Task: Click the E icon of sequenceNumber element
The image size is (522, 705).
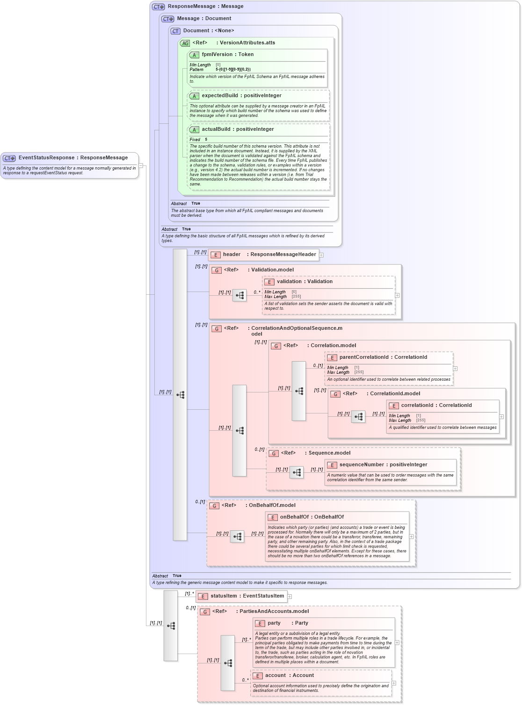Action: pos(332,465)
